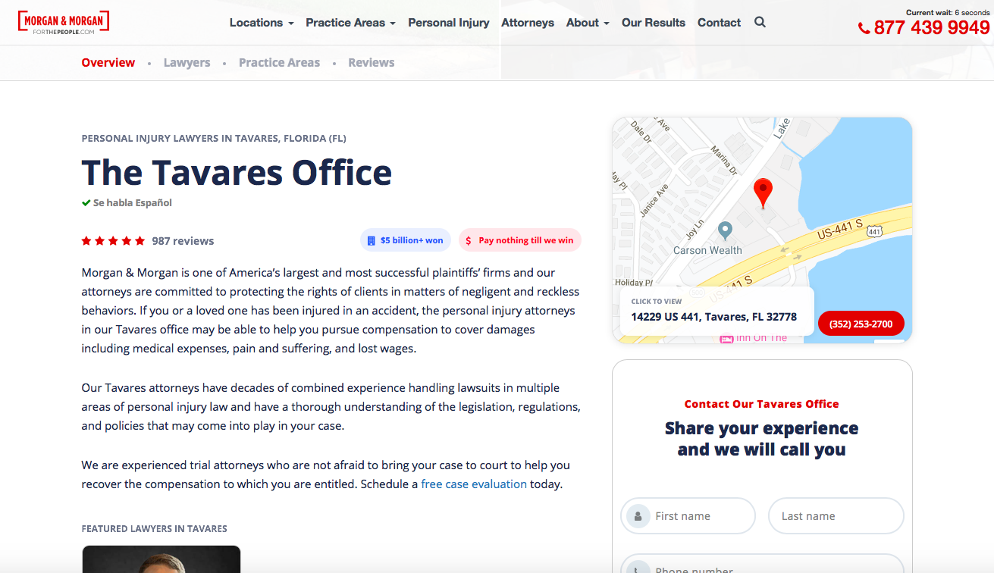
Task: Open the Attorneys menu item
Action: click(528, 23)
